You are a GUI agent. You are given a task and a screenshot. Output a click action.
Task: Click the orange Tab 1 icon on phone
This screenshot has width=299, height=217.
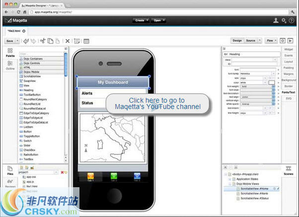[x=90, y=176]
